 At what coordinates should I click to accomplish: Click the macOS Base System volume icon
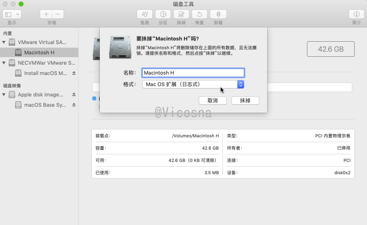[18, 105]
